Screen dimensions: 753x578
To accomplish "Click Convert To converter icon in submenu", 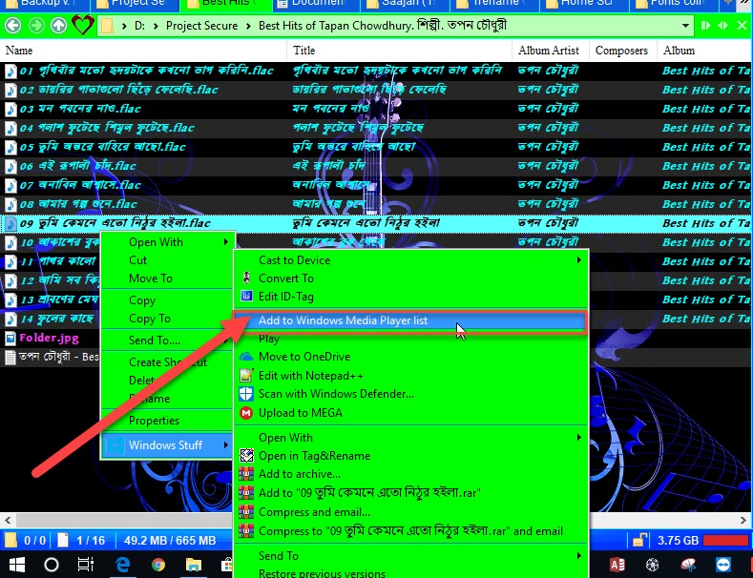I will (246, 278).
